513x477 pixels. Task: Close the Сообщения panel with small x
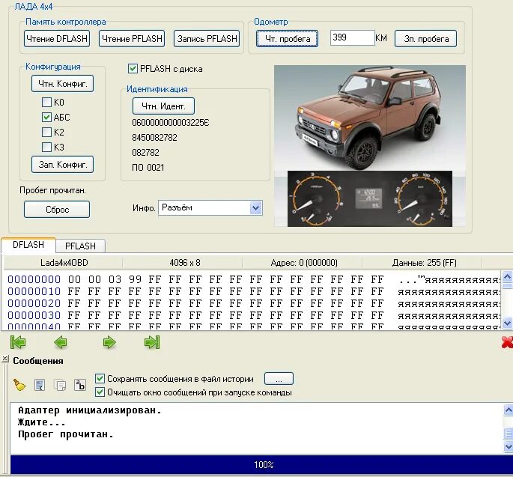4,359
